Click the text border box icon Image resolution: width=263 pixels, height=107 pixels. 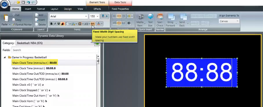[80, 24]
